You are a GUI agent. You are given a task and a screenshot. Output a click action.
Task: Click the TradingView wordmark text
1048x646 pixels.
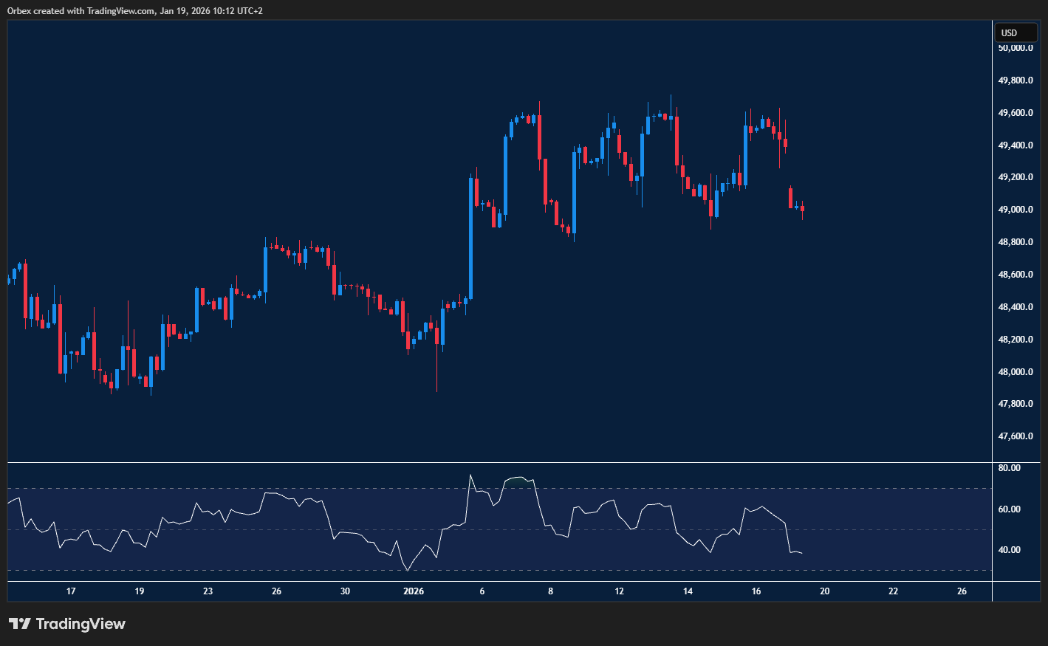pyautogui.click(x=82, y=624)
